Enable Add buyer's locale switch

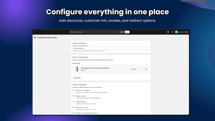tap(74, 107)
